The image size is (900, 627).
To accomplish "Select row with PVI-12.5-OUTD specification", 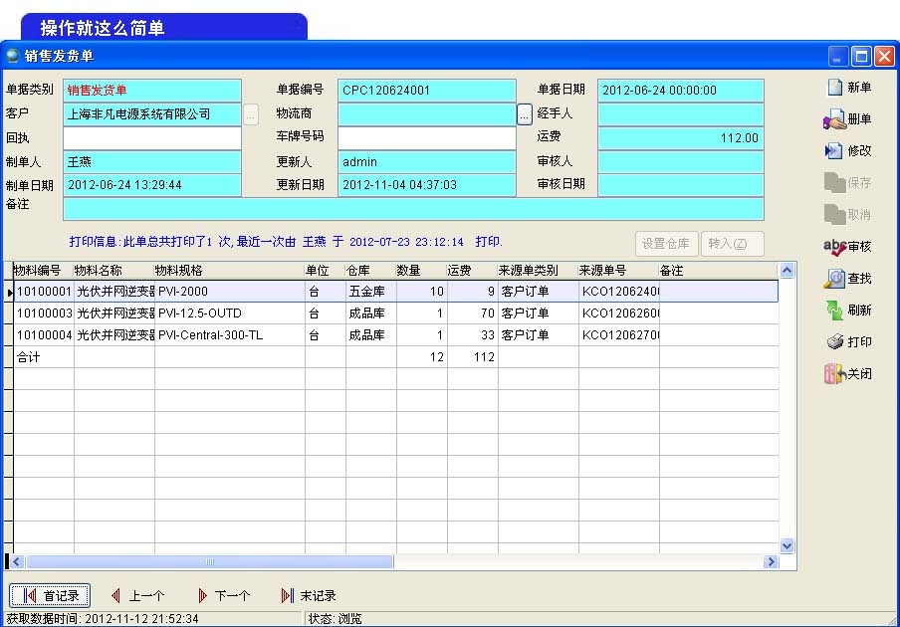I will (x=228, y=313).
